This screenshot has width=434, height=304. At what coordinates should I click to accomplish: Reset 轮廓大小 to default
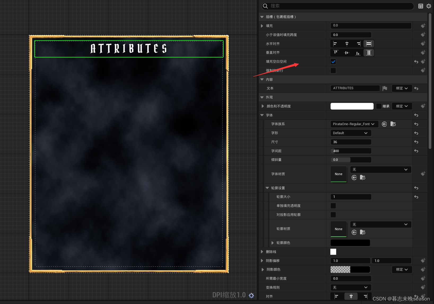coord(416,197)
